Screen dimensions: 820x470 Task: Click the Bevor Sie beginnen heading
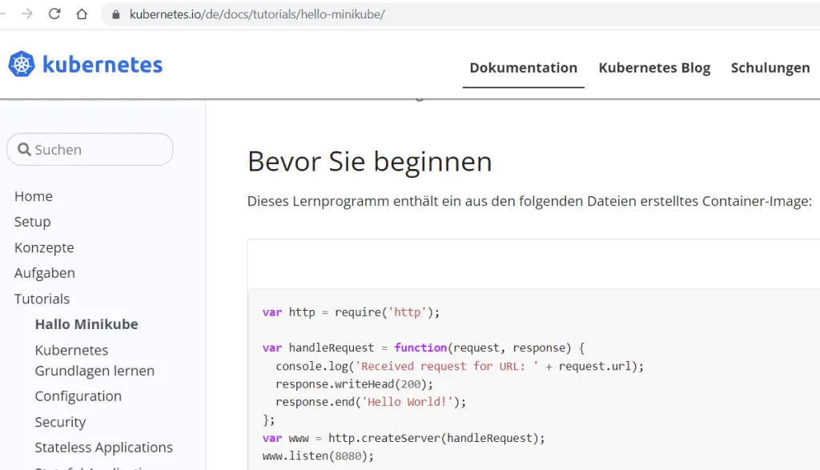370,162
